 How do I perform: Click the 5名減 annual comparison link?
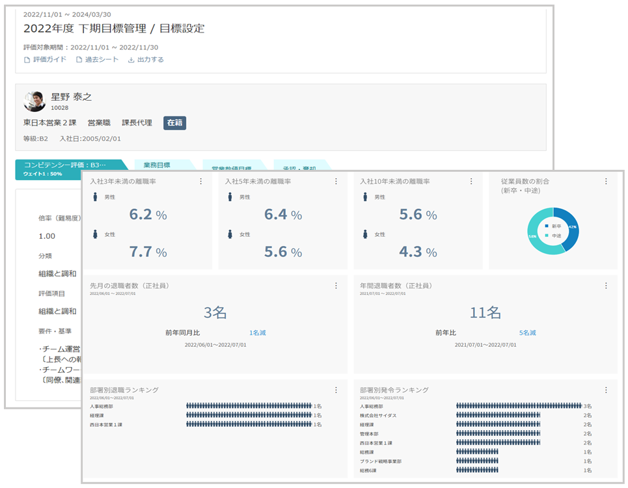click(527, 332)
